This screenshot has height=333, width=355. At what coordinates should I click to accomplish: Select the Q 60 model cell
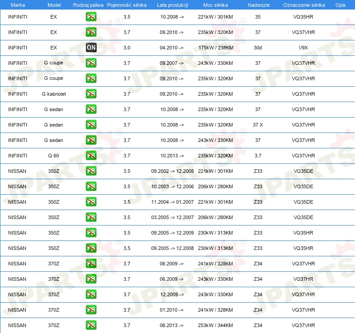coord(54,156)
